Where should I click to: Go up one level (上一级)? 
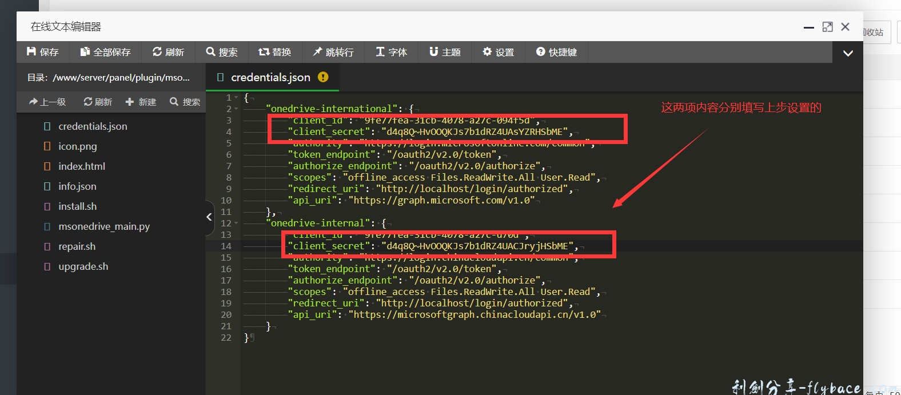pos(47,102)
